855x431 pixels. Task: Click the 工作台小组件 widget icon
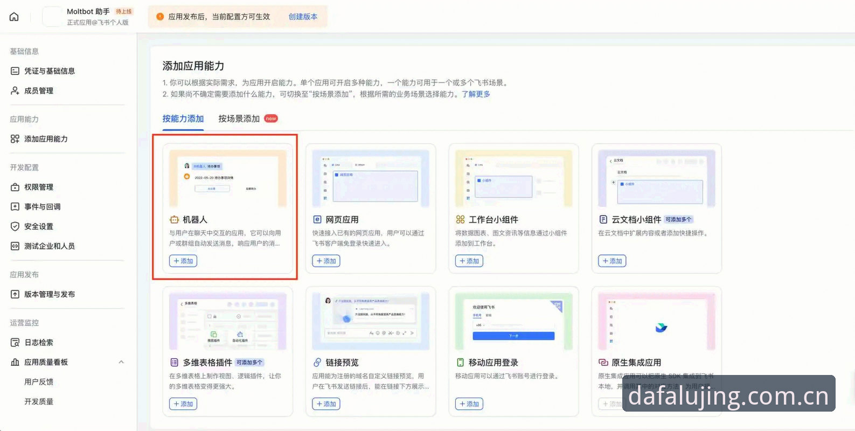[x=460, y=220]
